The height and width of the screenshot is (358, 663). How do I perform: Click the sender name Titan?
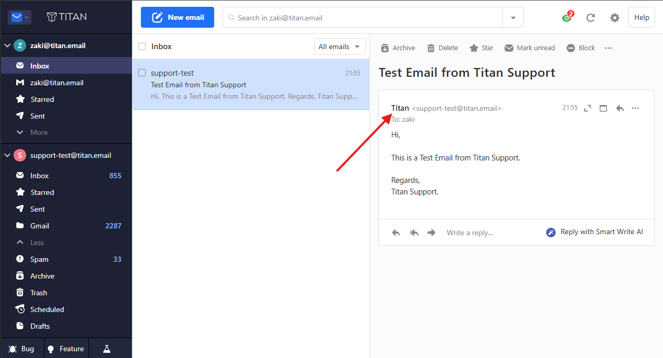tap(400, 108)
